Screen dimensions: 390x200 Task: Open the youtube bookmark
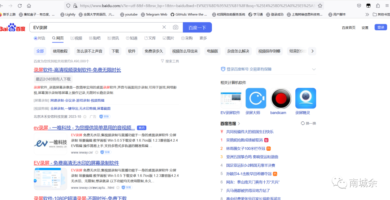click(129, 15)
